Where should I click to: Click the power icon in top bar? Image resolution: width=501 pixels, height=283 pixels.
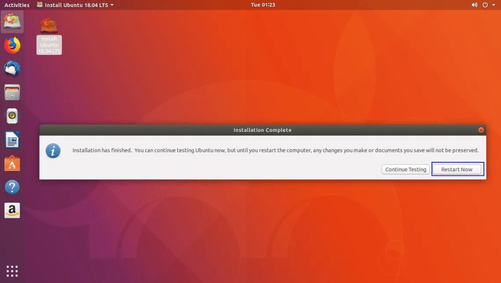(x=485, y=5)
